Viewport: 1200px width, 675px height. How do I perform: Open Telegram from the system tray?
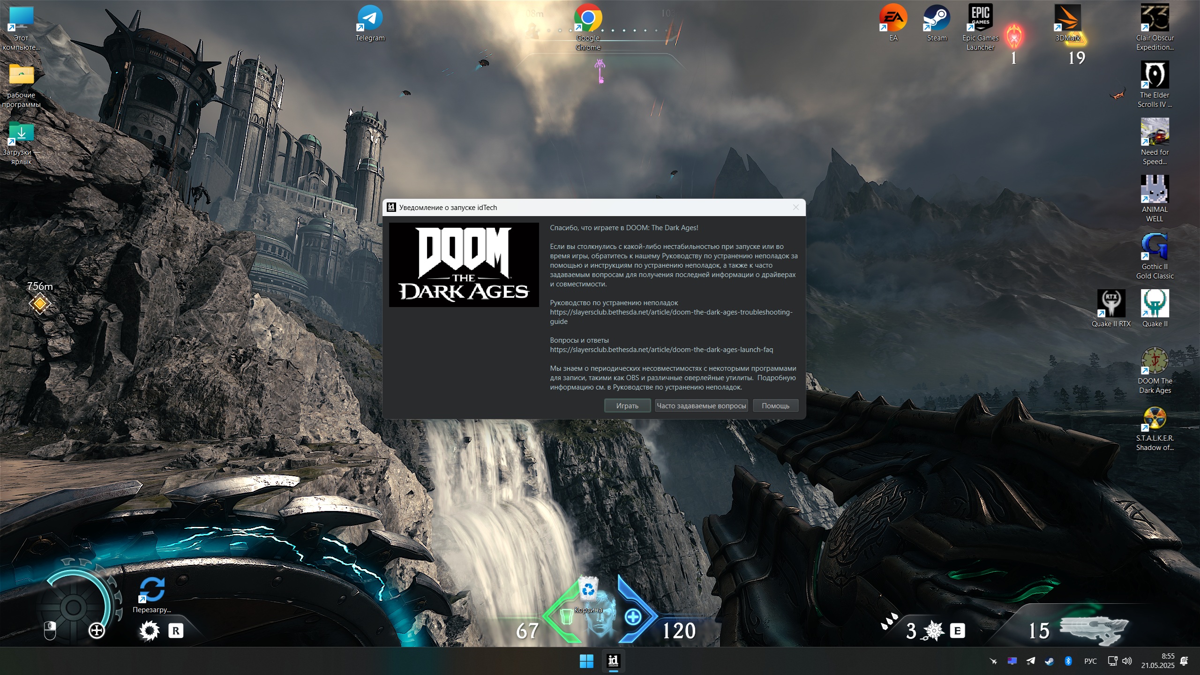click(x=1031, y=661)
